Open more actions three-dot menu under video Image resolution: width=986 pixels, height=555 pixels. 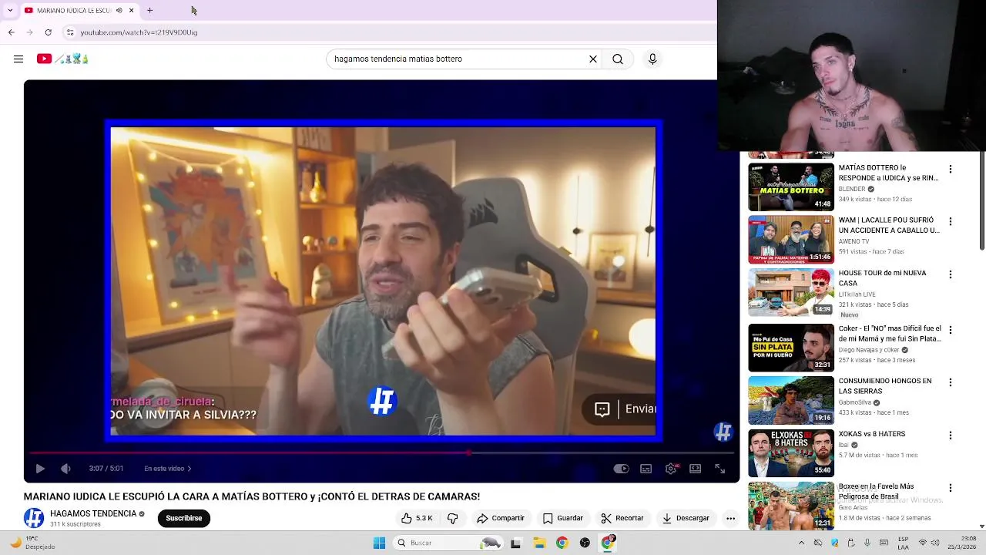(730, 518)
